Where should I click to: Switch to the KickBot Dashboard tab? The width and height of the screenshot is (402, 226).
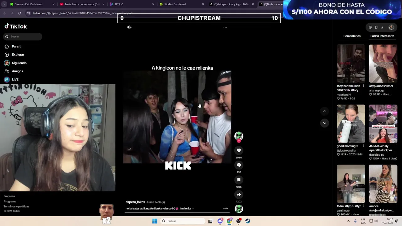tap(182, 4)
